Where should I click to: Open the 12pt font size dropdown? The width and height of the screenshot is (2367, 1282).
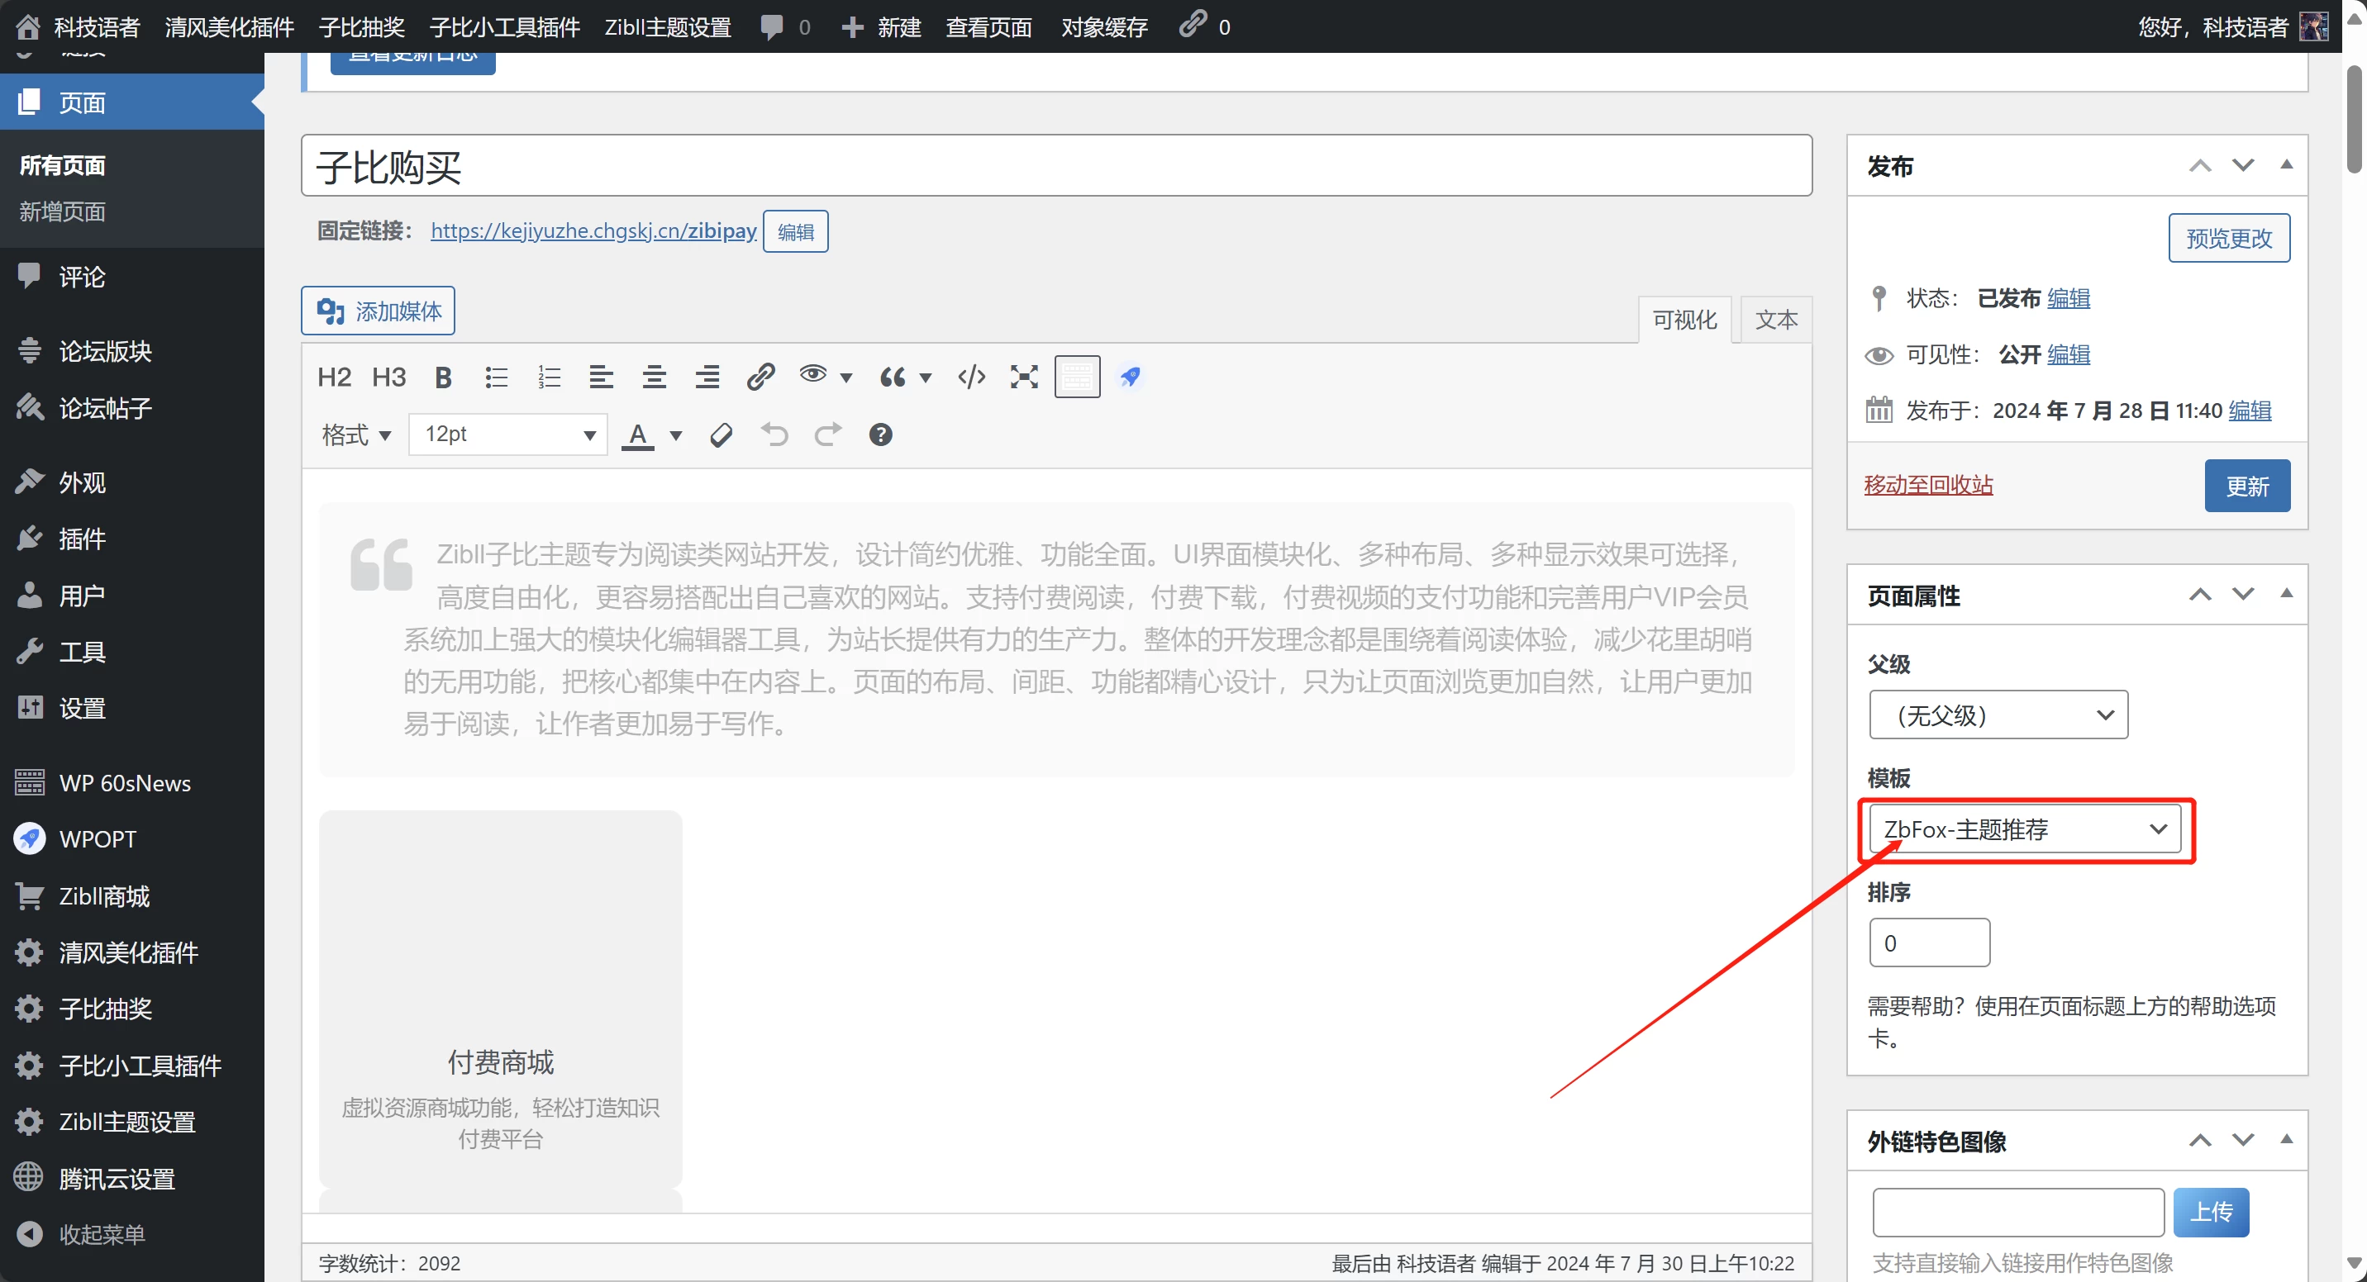click(508, 434)
